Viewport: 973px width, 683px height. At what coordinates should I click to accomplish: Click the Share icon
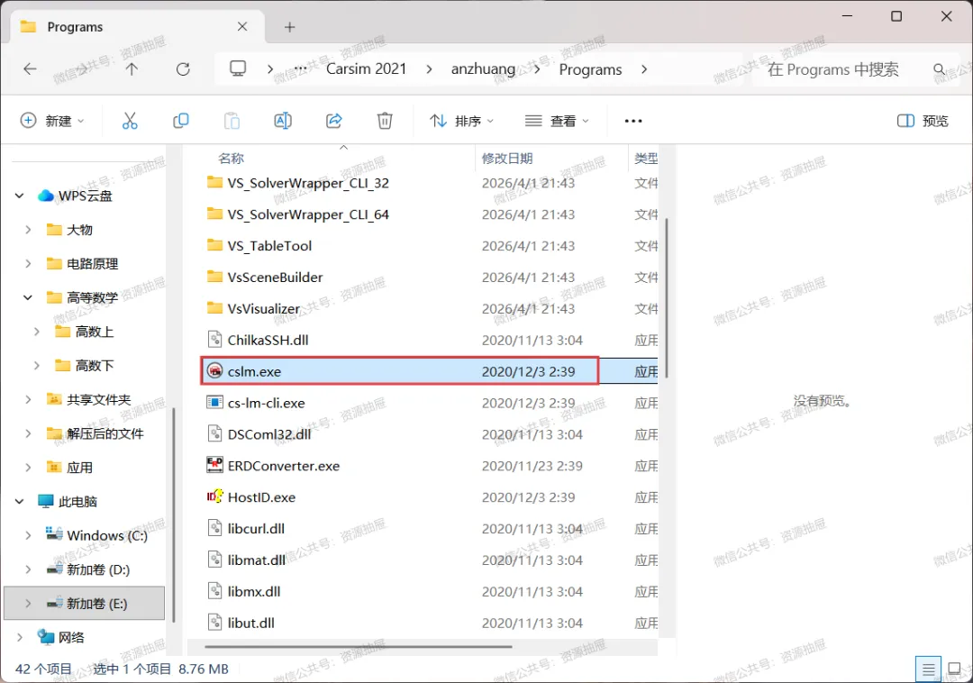334,121
